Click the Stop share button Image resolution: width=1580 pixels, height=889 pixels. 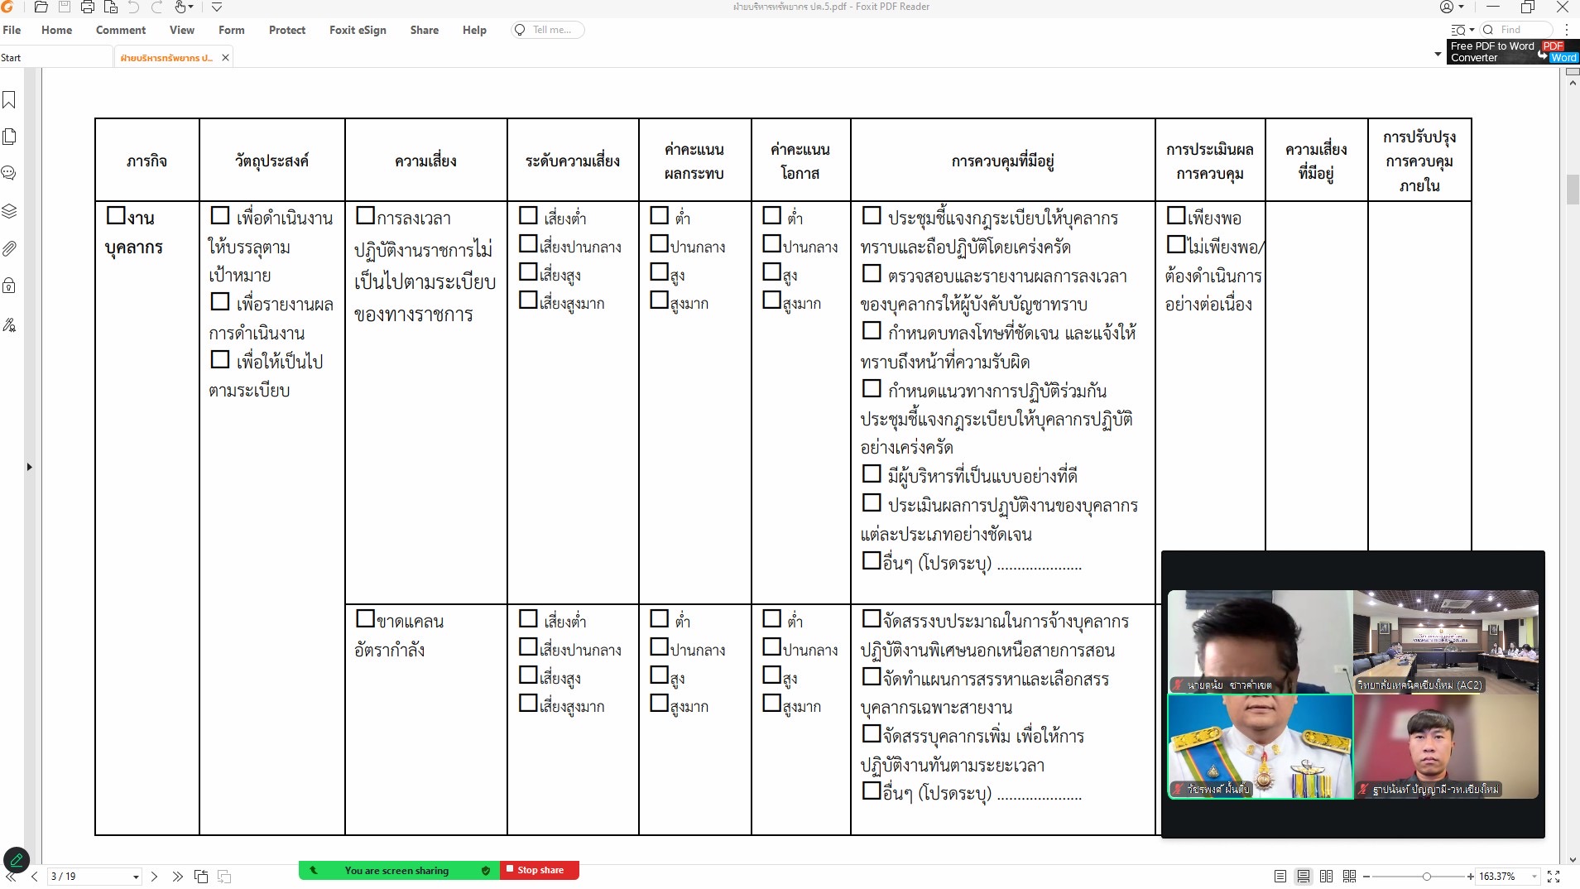click(540, 870)
